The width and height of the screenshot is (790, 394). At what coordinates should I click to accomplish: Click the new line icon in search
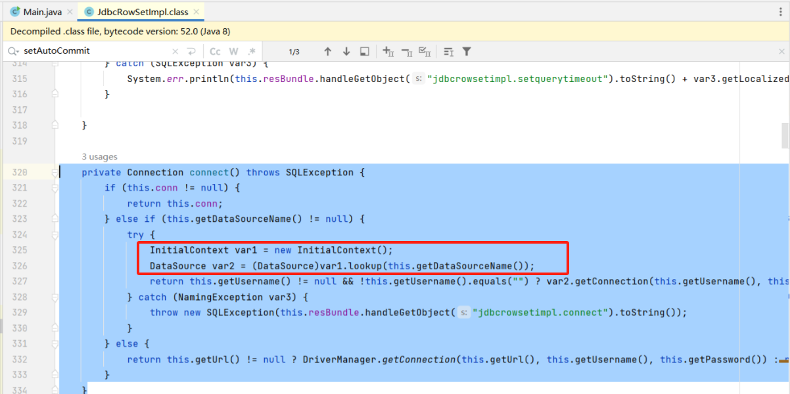click(x=191, y=51)
